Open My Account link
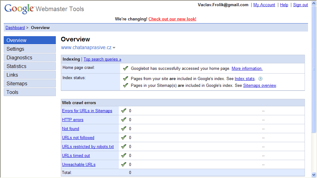The width and height of the screenshot is (317, 178). pyautogui.click(x=264, y=5)
